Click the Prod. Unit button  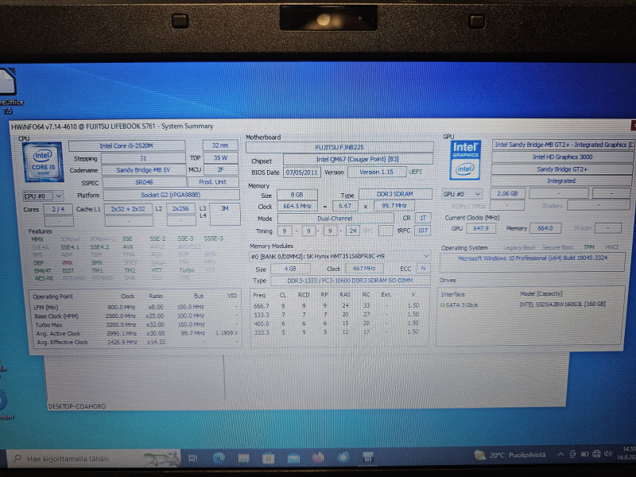coord(212,182)
